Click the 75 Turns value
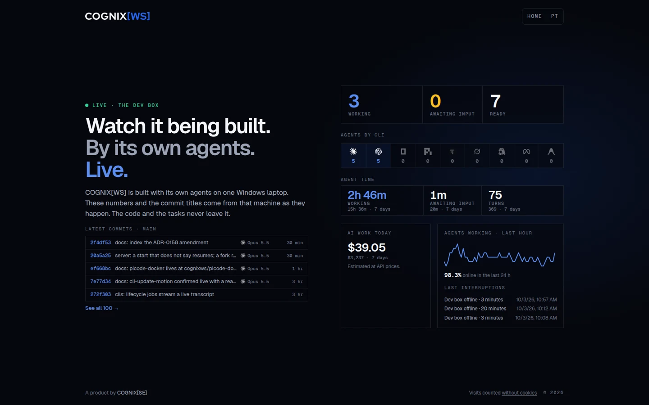The image size is (649, 405). 495,195
